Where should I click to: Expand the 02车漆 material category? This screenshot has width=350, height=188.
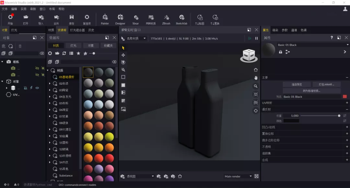pos(50,84)
